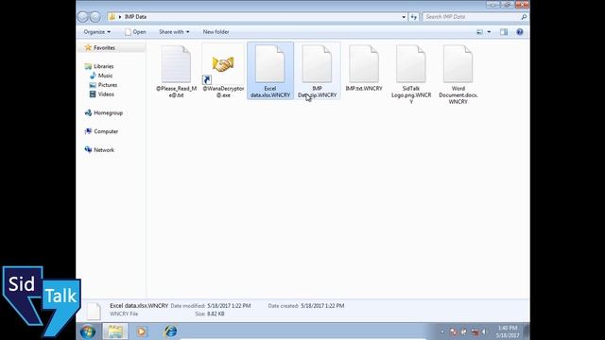The width and height of the screenshot is (605, 340).
Task: Select the Excel data.xlsx.WNCRY file
Action: [270, 71]
